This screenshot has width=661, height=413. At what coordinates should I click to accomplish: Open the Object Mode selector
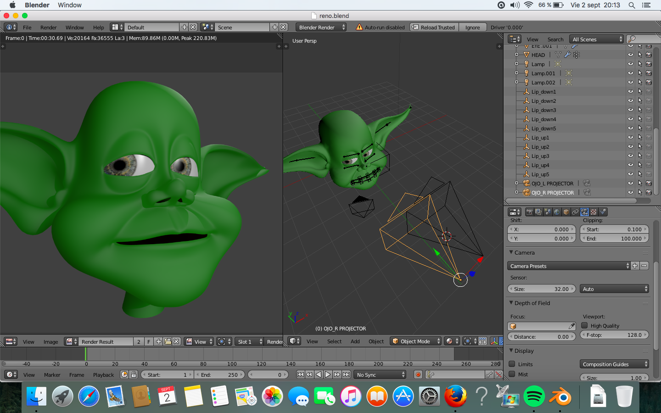click(415, 341)
